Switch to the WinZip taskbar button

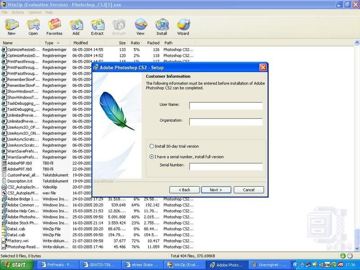[185, 265]
